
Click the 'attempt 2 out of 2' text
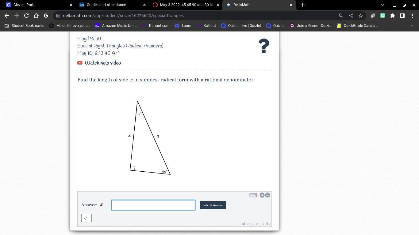[256, 224]
